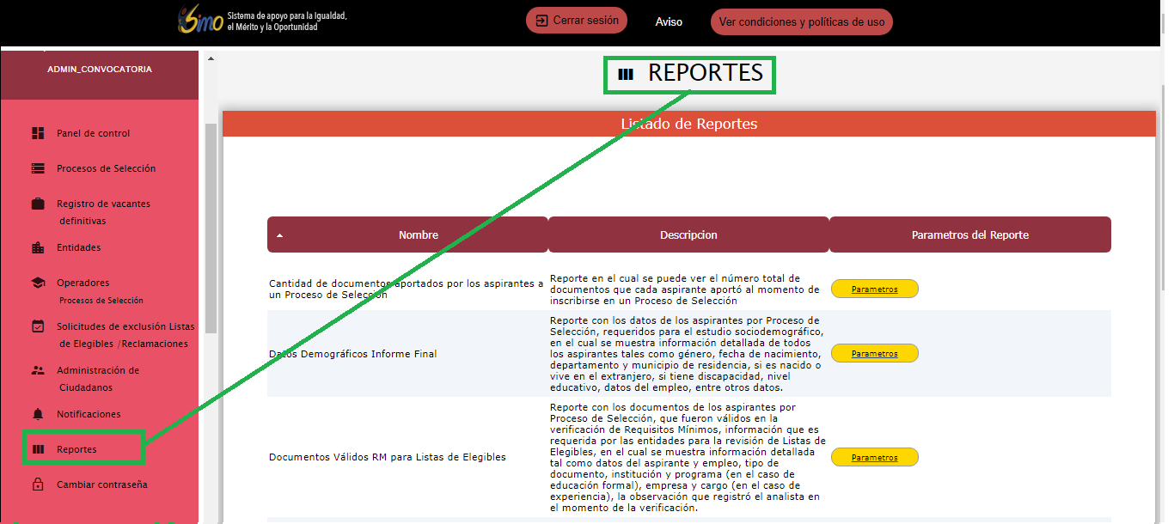The width and height of the screenshot is (1174, 524).
Task: Open Parametros for Datos Demográficos Informe Final
Action: (874, 354)
